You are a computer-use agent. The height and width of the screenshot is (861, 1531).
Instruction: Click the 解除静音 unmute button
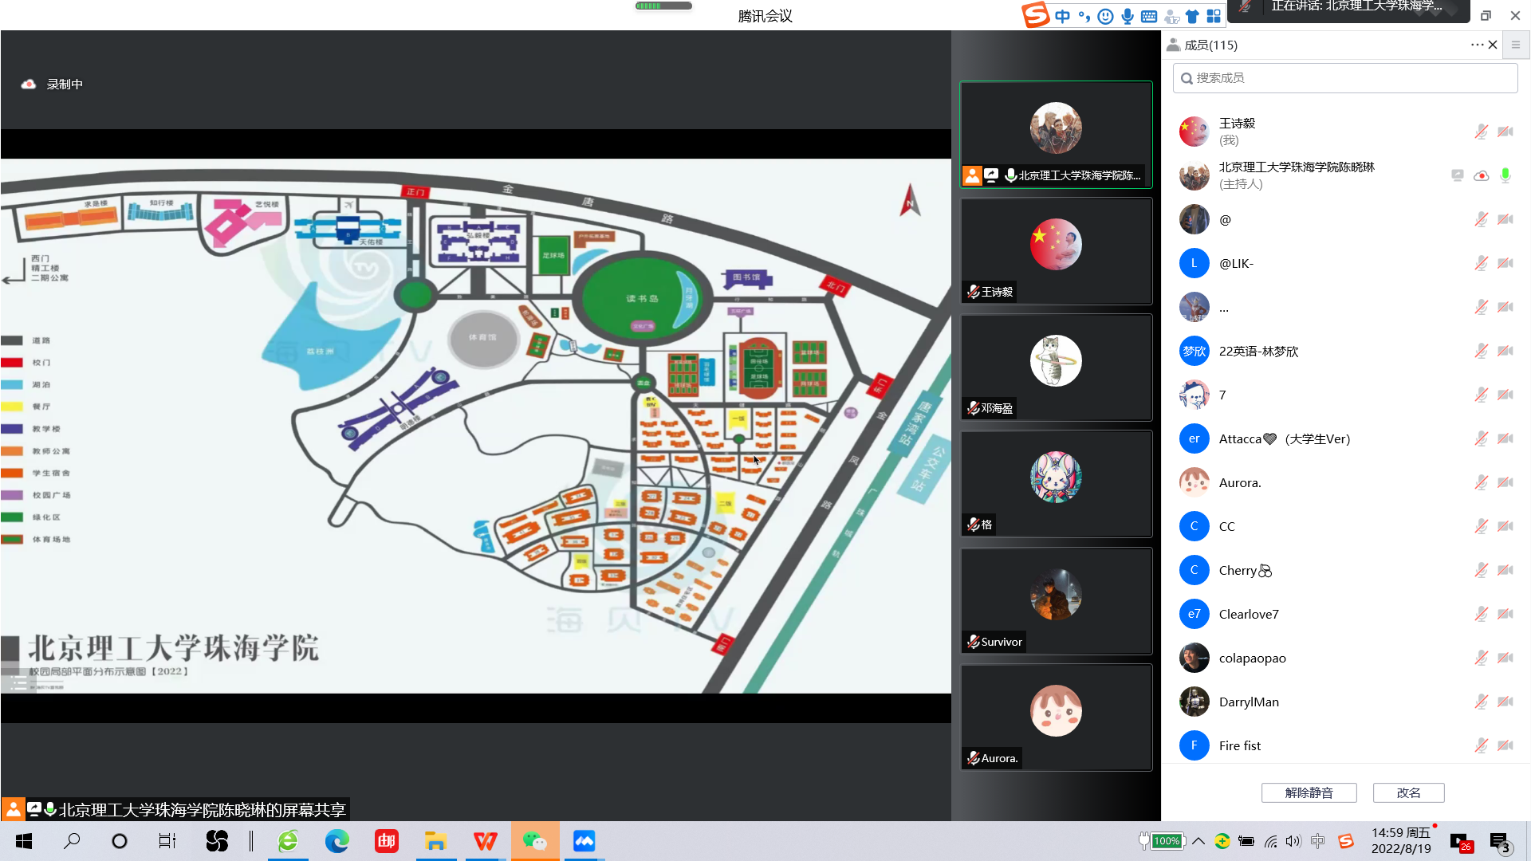[x=1309, y=792]
